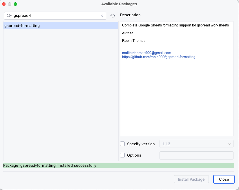This screenshot has height=190, width=239.
Task: Click the search magnifier history icon
Action: coord(9,16)
